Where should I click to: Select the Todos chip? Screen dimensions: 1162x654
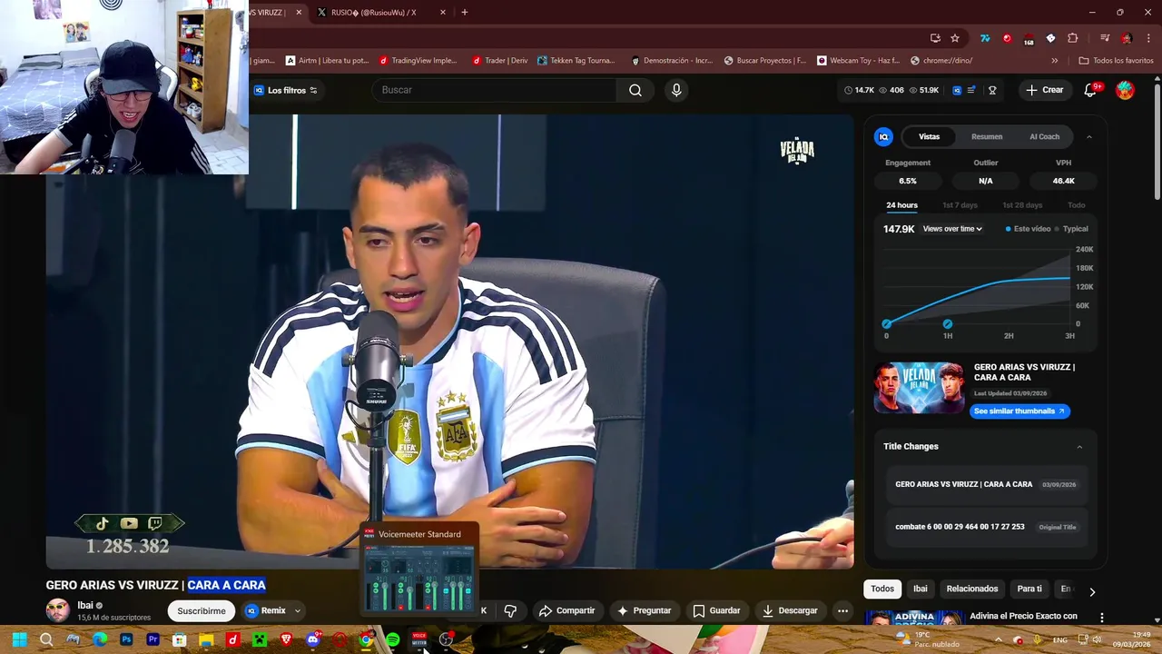click(x=882, y=589)
